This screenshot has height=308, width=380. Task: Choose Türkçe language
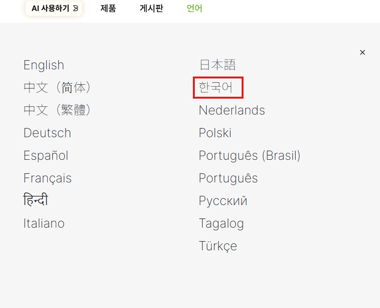218,246
